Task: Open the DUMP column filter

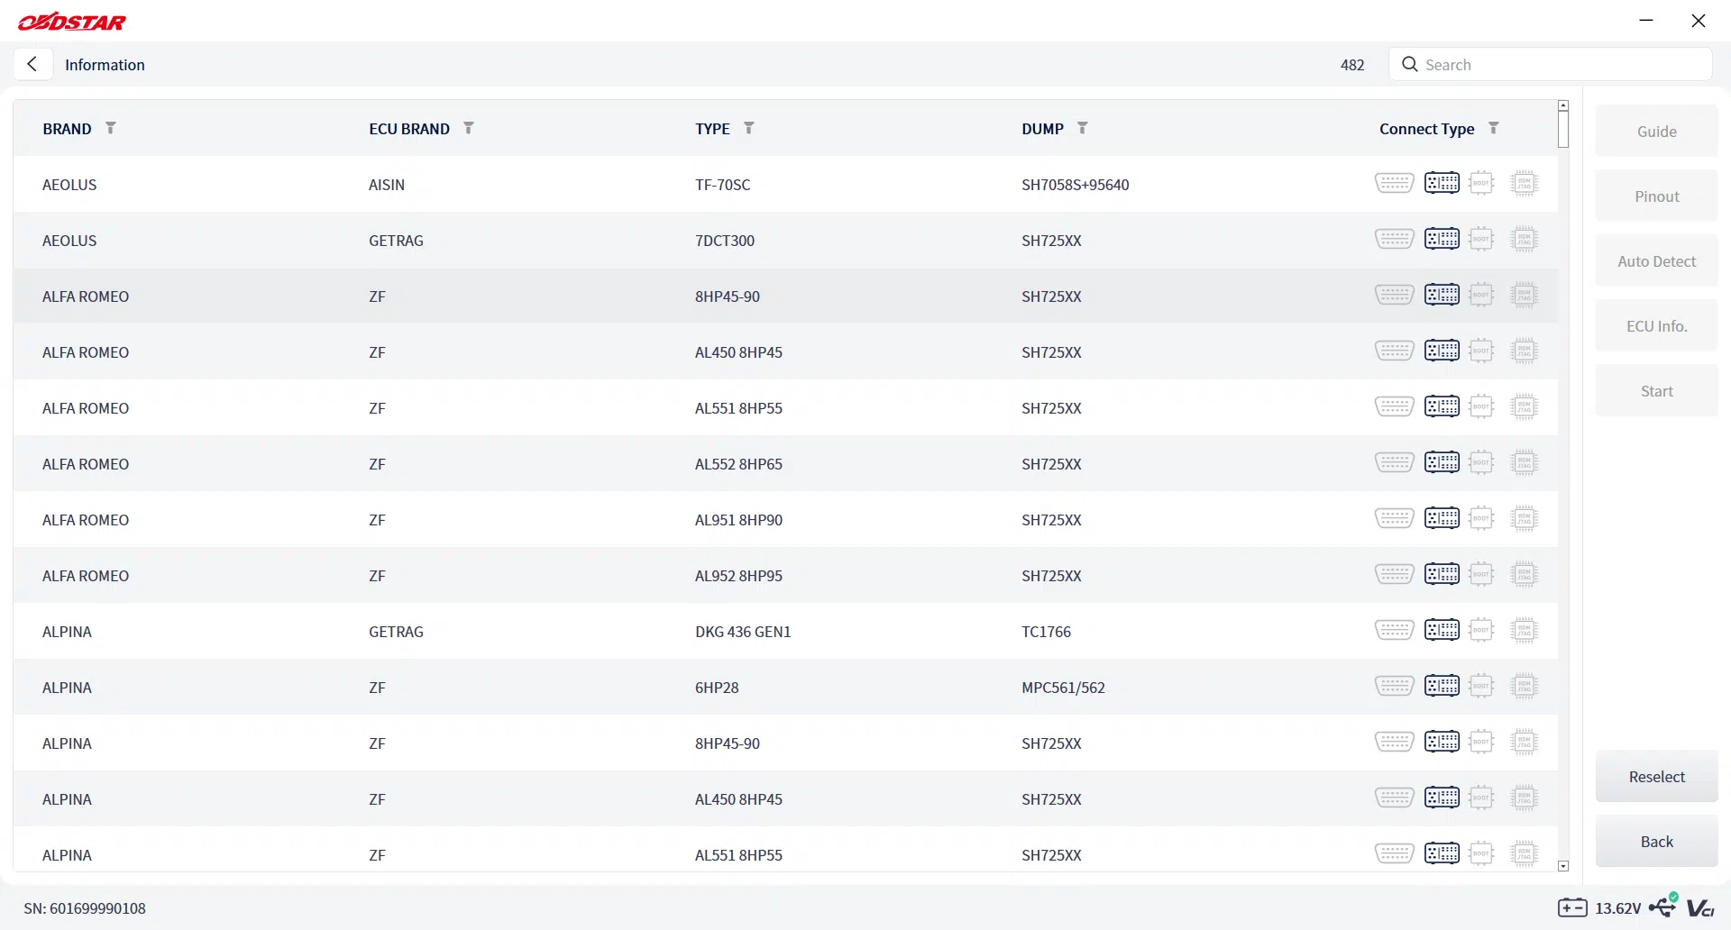Action: click(1083, 128)
